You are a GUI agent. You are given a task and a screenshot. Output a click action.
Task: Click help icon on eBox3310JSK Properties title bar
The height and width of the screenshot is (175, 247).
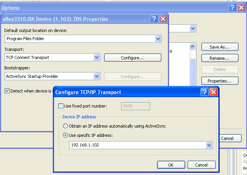pyautogui.click(x=154, y=19)
